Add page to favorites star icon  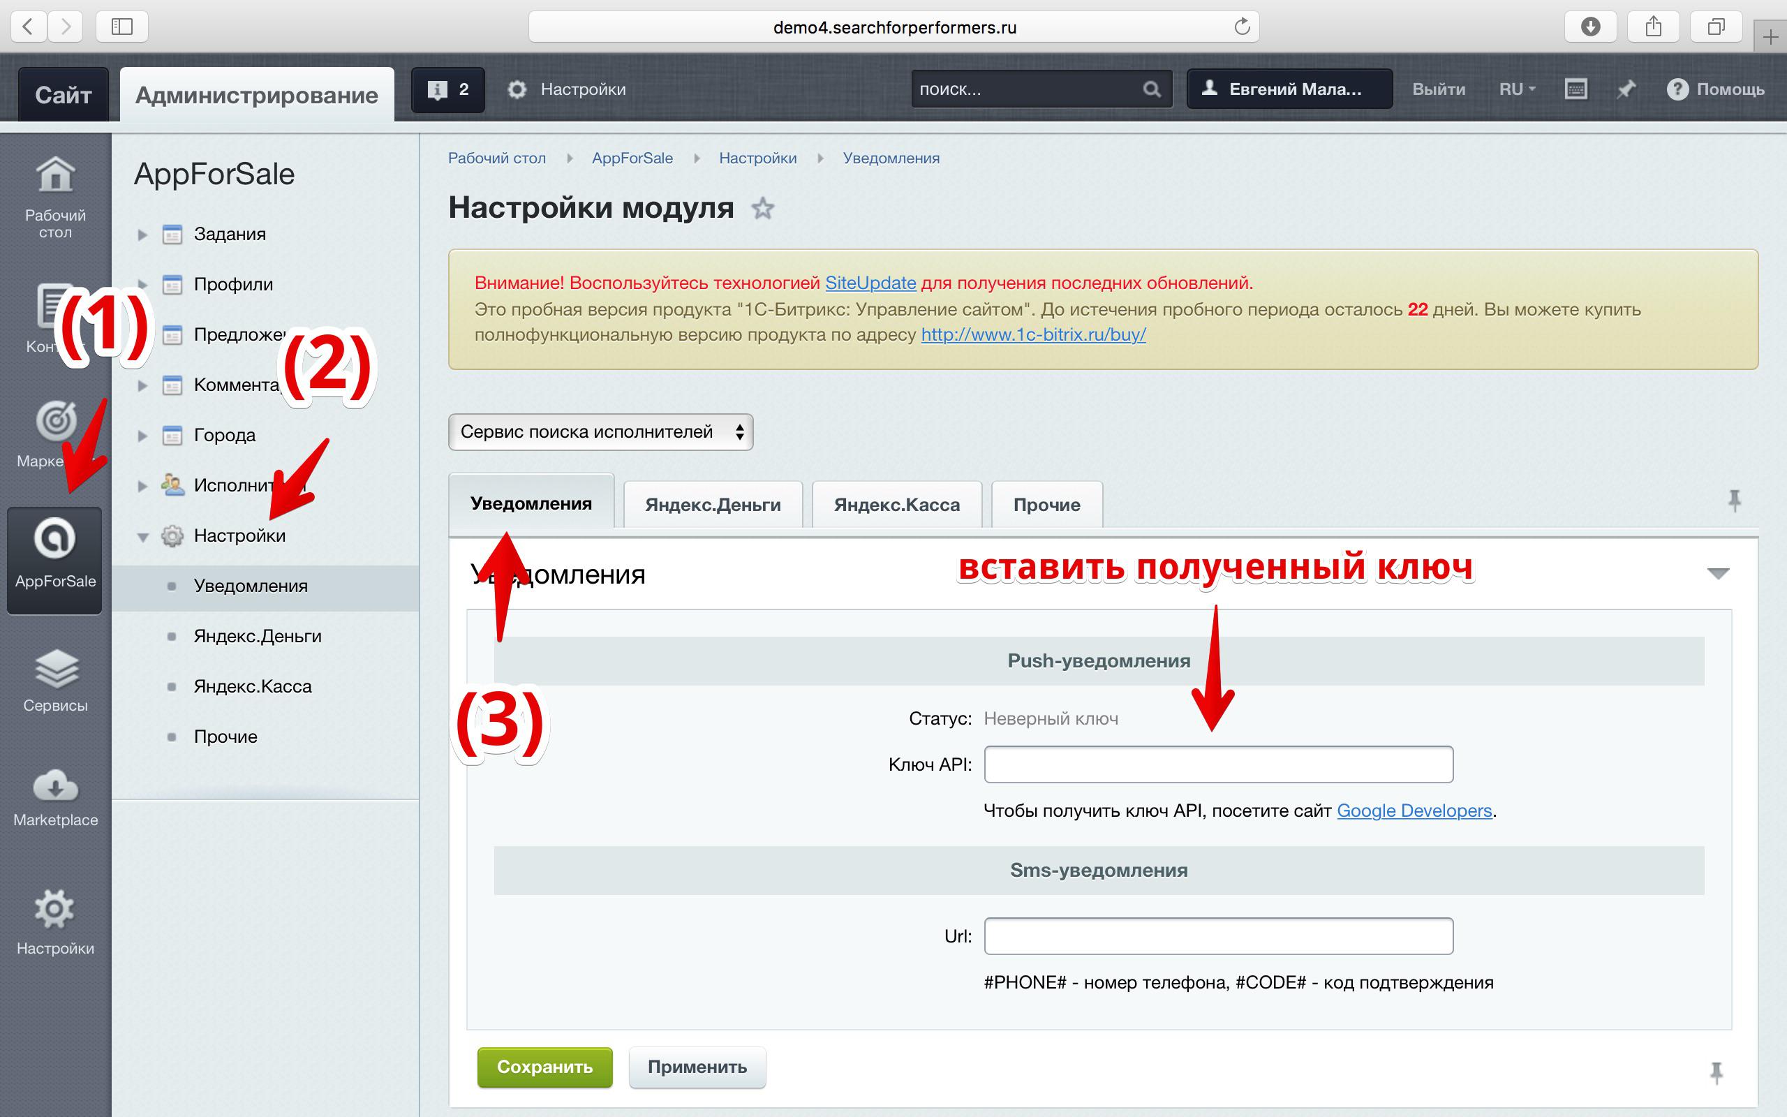762,208
